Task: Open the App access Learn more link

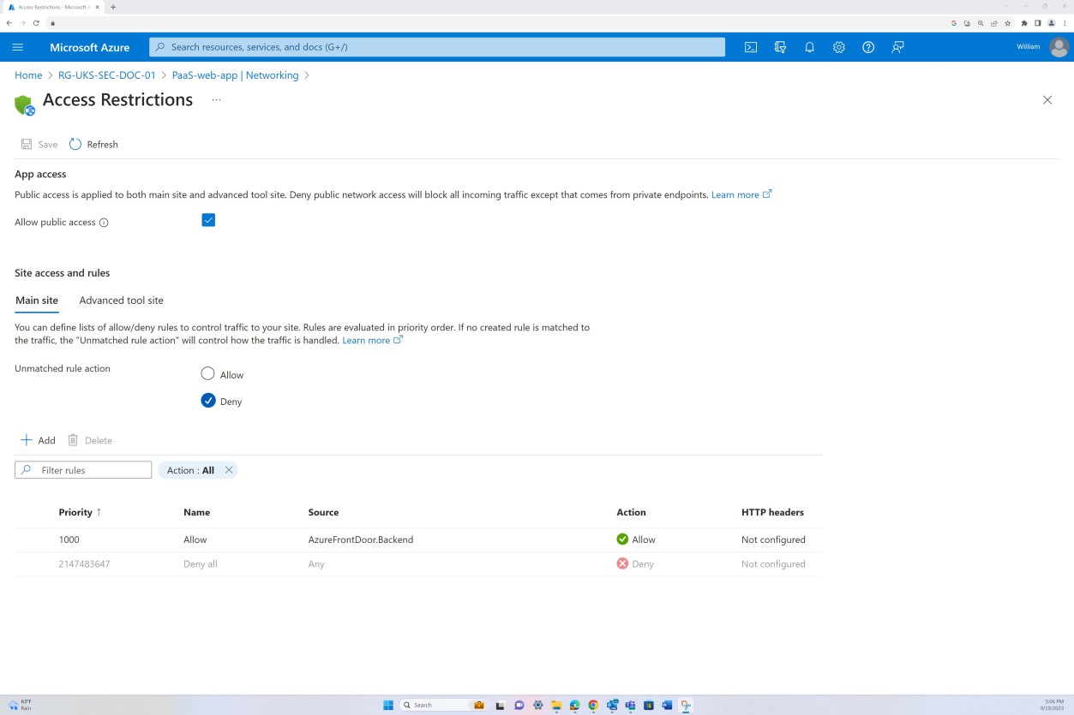Action: (735, 194)
